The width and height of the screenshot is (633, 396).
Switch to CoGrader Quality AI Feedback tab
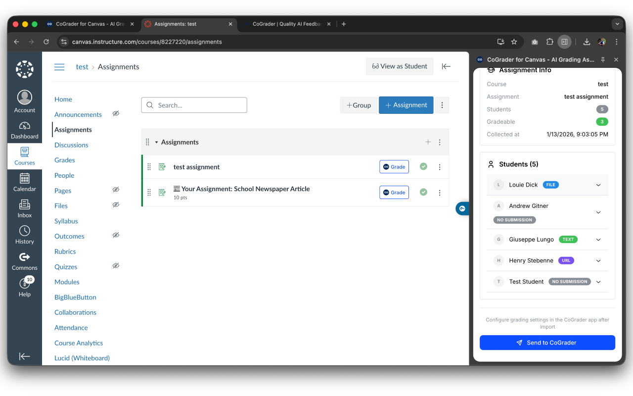tap(287, 24)
